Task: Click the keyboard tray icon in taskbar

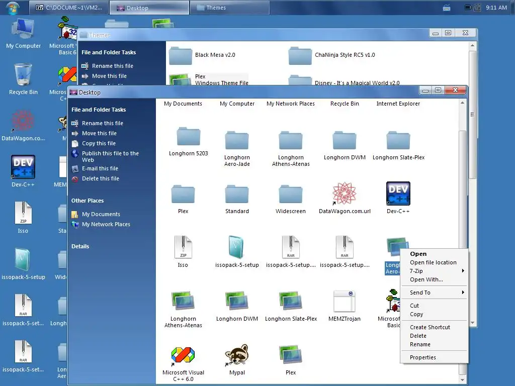Action: click(x=447, y=8)
